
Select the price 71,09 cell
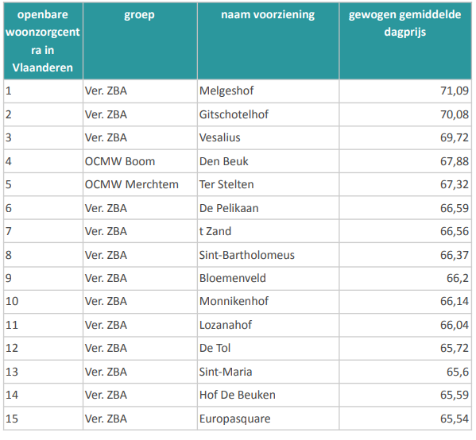tap(405, 91)
